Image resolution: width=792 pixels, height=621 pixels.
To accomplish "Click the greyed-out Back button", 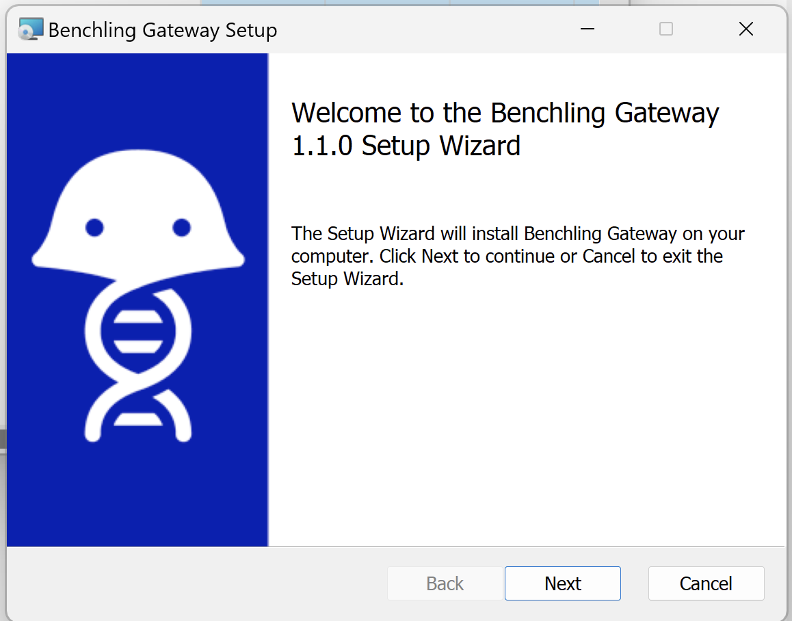I will [x=445, y=583].
